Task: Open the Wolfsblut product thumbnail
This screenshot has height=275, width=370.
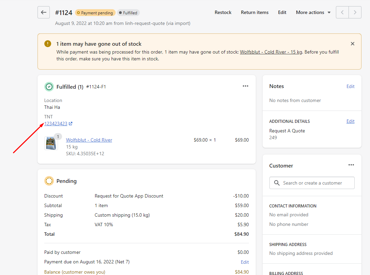Action: click(x=51, y=143)
